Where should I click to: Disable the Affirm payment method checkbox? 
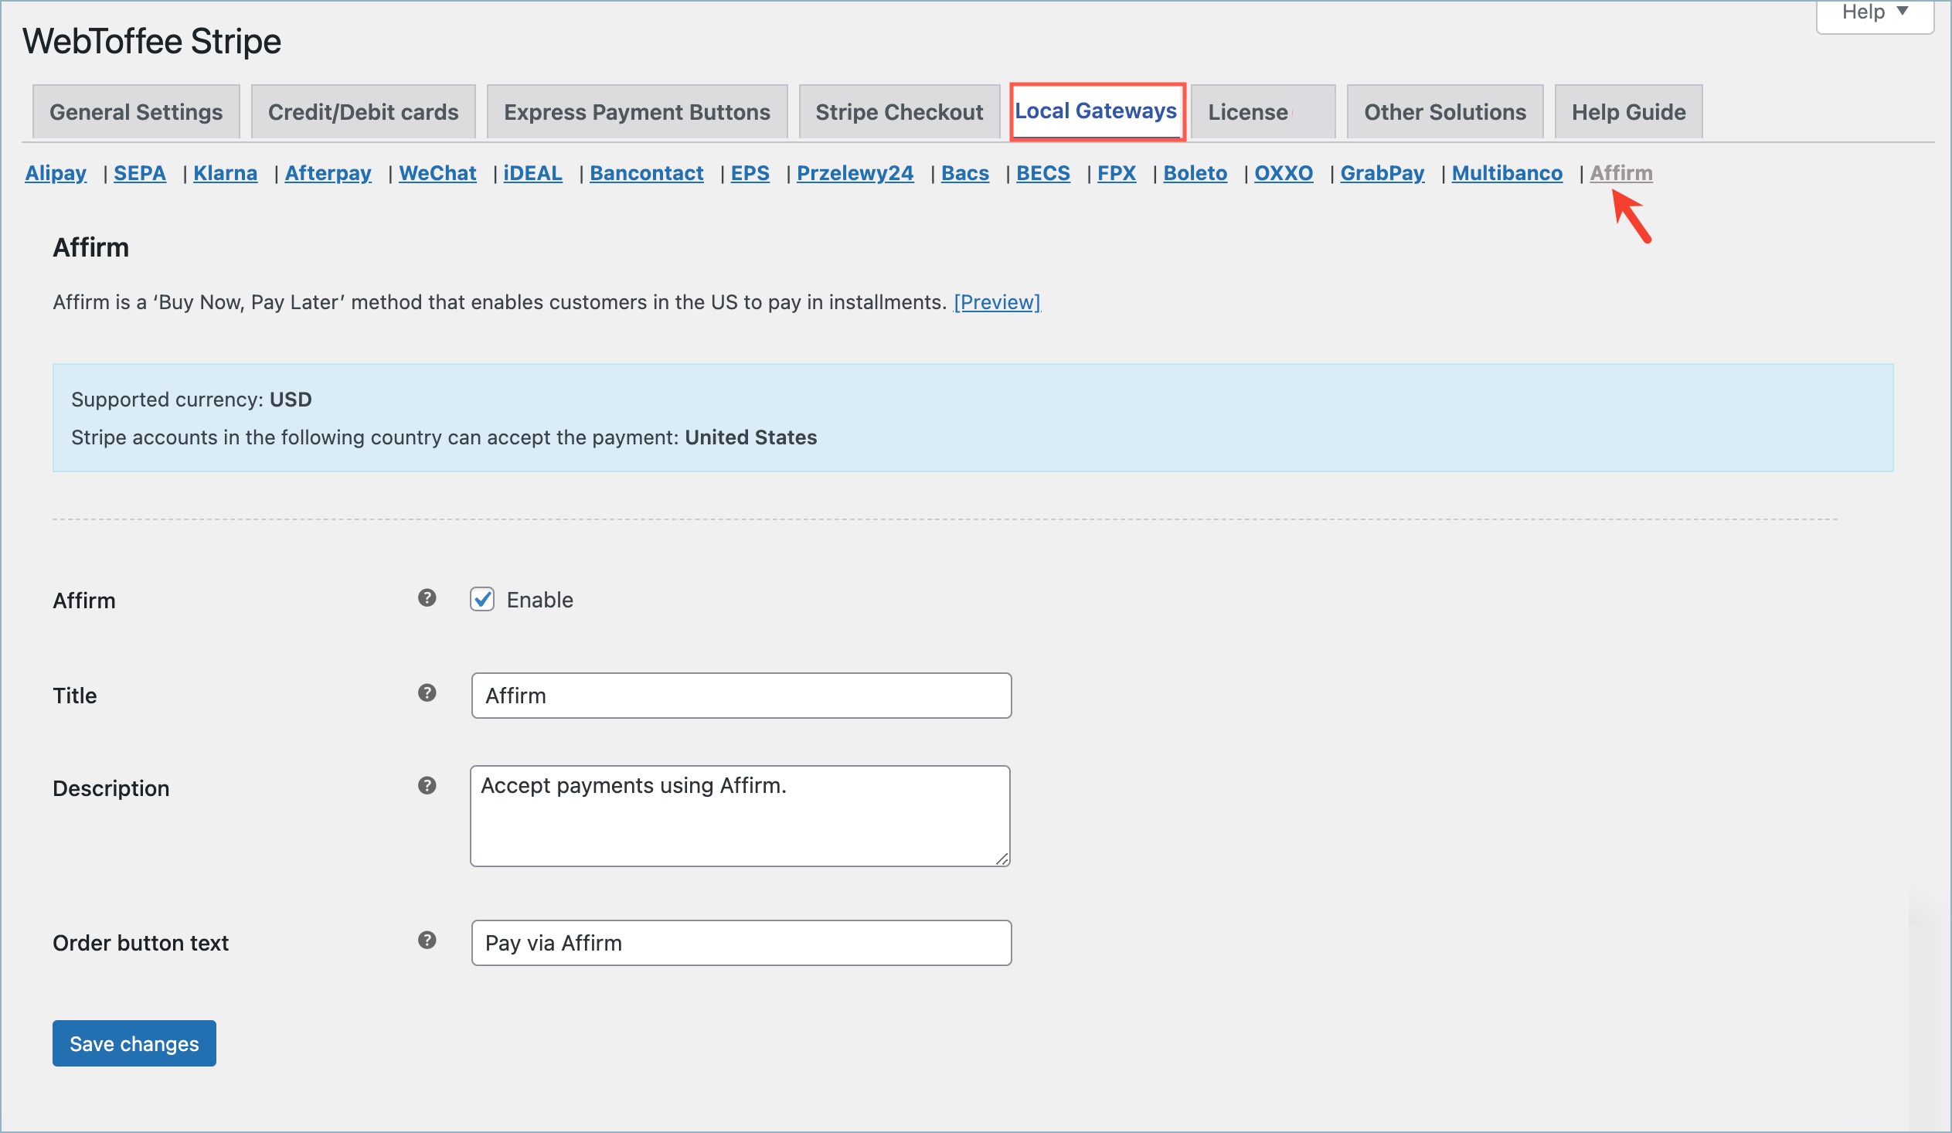[x=481, y=599]
